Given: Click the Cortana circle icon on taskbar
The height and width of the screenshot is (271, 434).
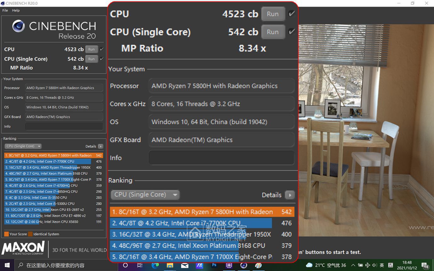Looking at the screenshot, I should (x=125, y=265).
